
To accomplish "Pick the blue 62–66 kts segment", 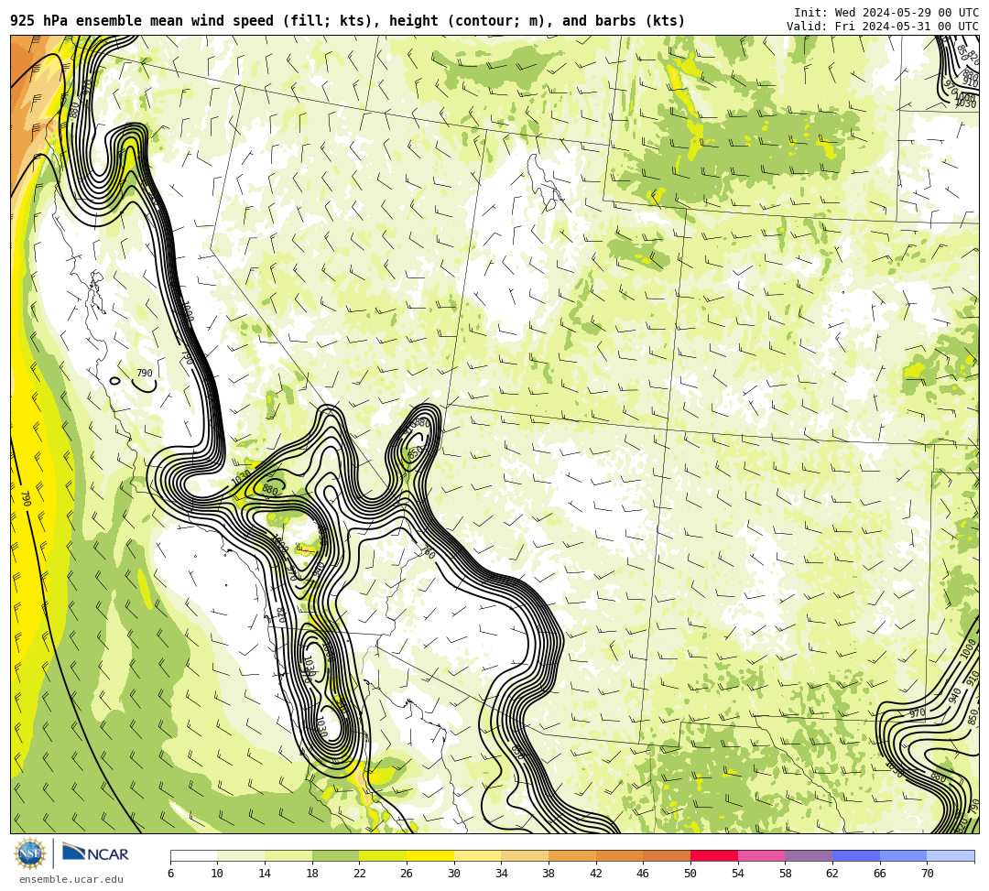I will click(x=856, y=855).
